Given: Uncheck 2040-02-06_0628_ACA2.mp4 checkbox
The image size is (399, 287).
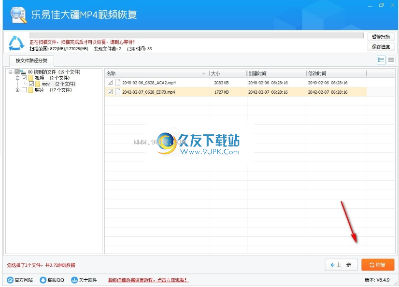Looking at the screenshot, I should click(110, 82).
